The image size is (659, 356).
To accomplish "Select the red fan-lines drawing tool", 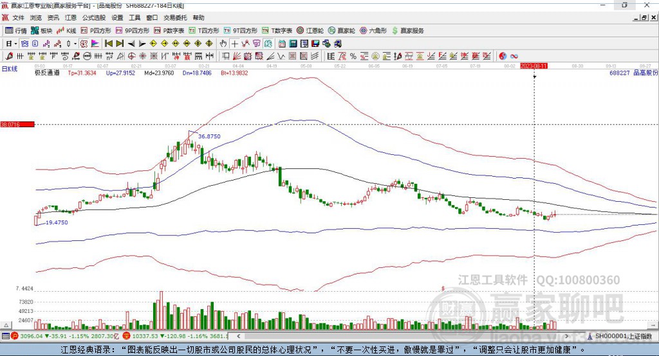I will [x=237, y=56].
